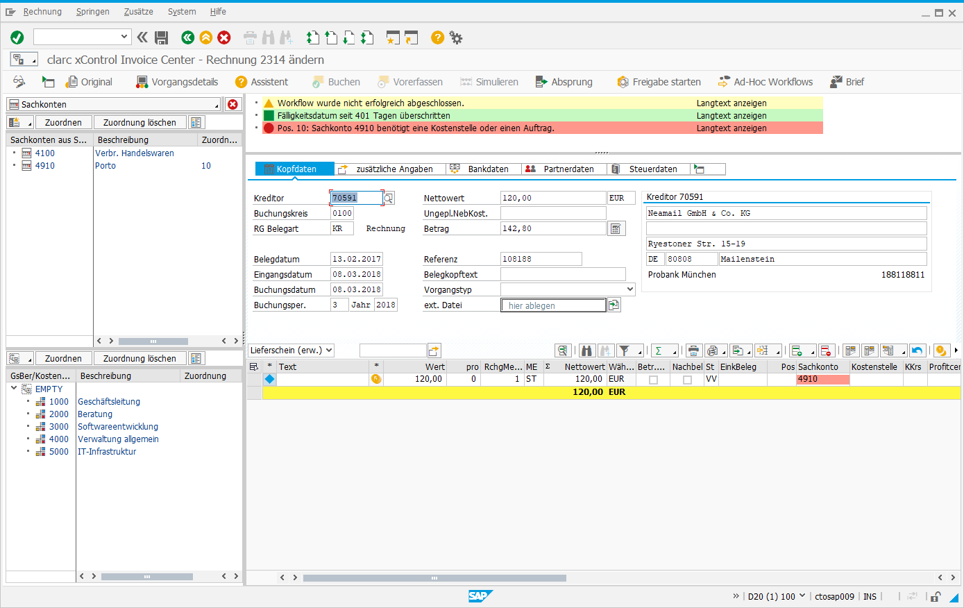Click the yellow Help question mark icon
Screen dimensions: 964x608
(x=437, y=37)
